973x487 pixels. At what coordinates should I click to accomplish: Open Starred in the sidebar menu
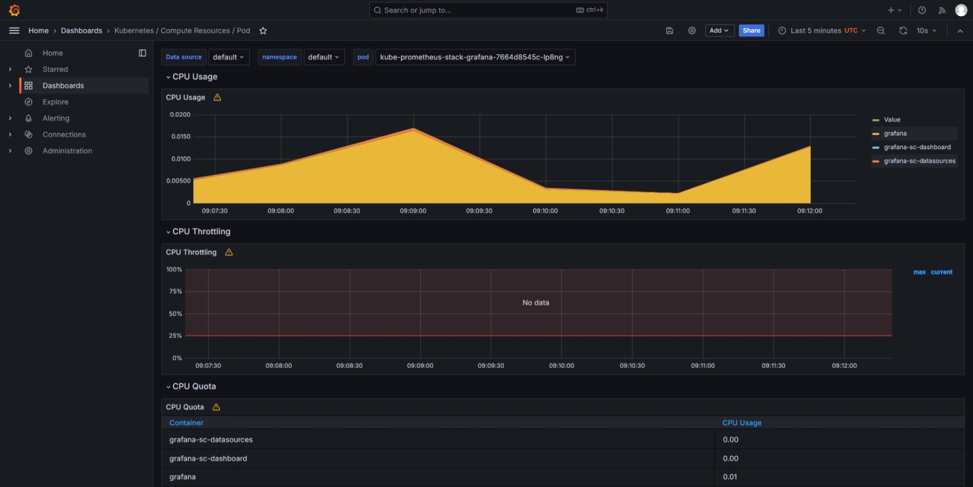(56, 69)
